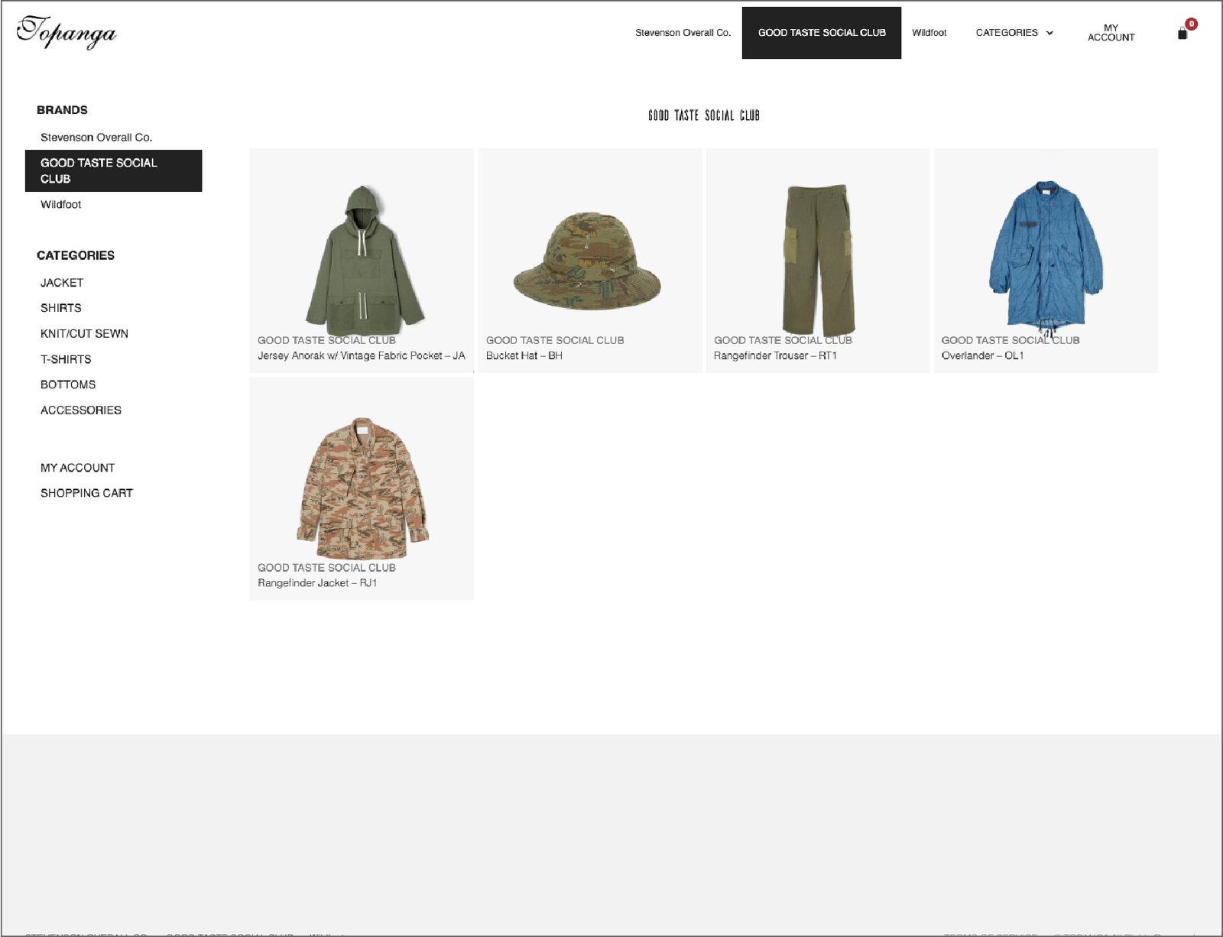Go to SHOPPING CART sidebar link
The image size is (1223, 937).
click(x=86, y=493)
